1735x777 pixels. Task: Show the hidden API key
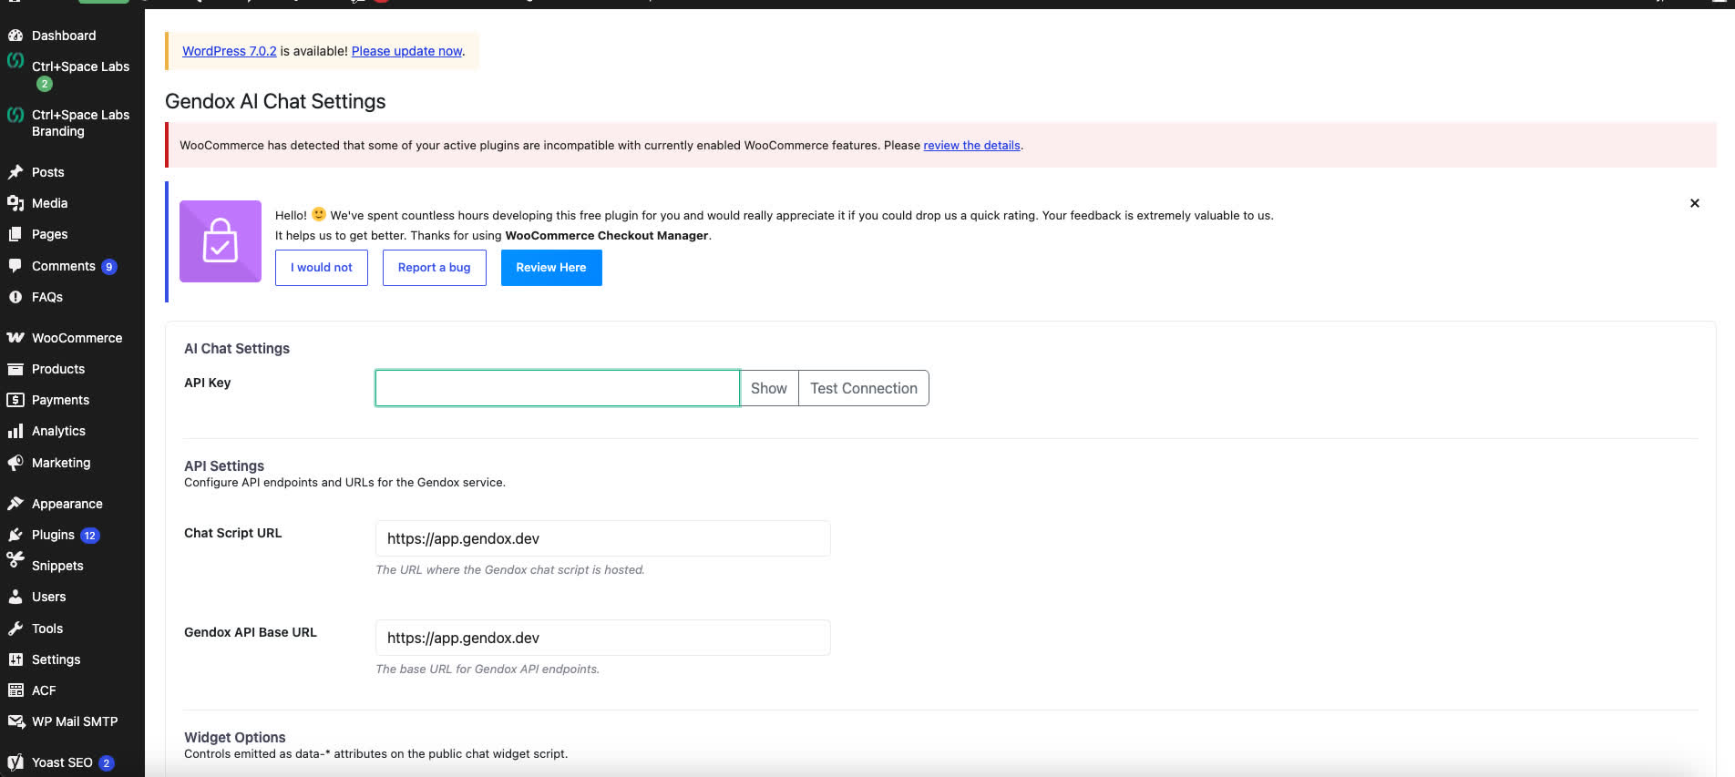coord(769,388)
